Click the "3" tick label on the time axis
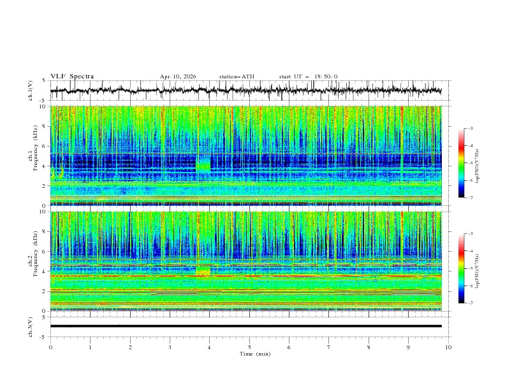The width and height of the screenshot is (505, 390). point(170,347)
